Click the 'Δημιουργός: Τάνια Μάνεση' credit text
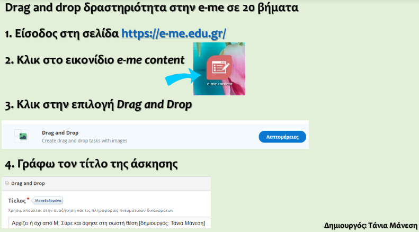 click(371, 225)
